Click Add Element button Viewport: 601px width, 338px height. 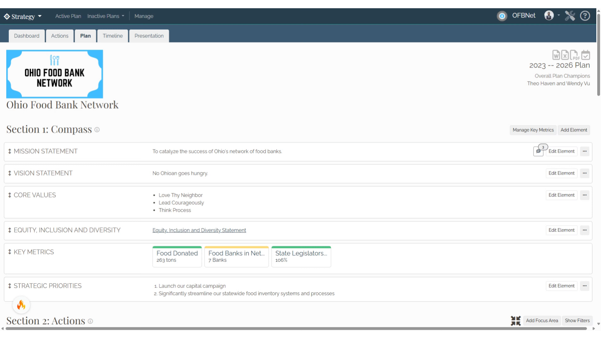pos(574,130)
